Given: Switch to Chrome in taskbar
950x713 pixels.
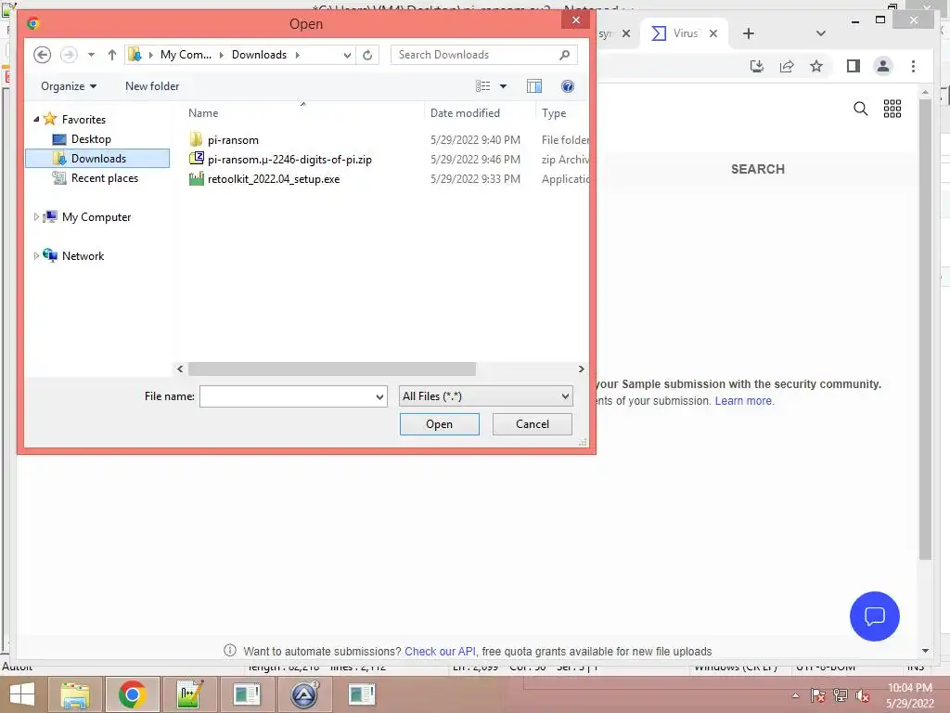Looking at the screenshot, I should coord(132,694).
